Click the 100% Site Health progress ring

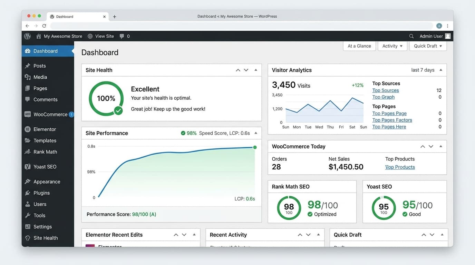[x=106, y=98]
